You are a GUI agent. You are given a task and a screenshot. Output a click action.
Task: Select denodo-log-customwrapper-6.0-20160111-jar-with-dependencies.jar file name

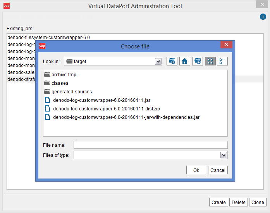126,117
